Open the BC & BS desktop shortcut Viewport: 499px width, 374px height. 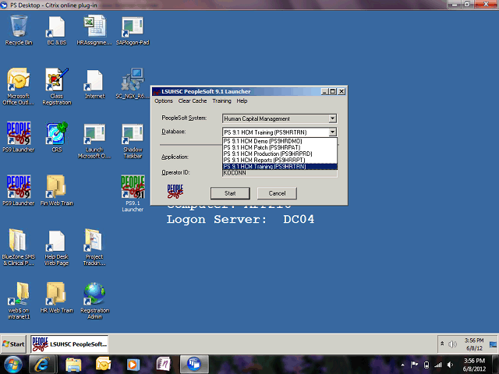(57, 30)
